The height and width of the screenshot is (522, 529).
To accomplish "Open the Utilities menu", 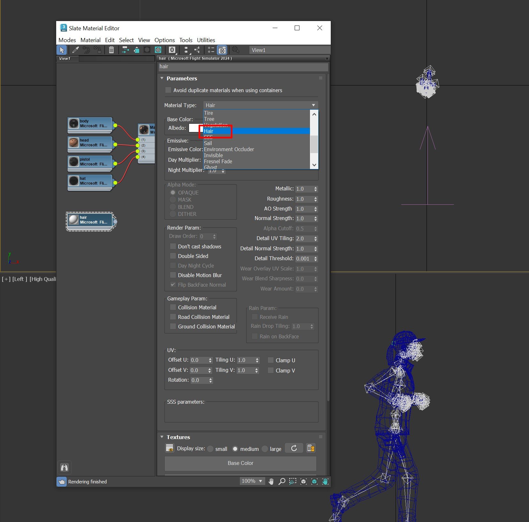I will pyautogui.click(x=206, y=40).
